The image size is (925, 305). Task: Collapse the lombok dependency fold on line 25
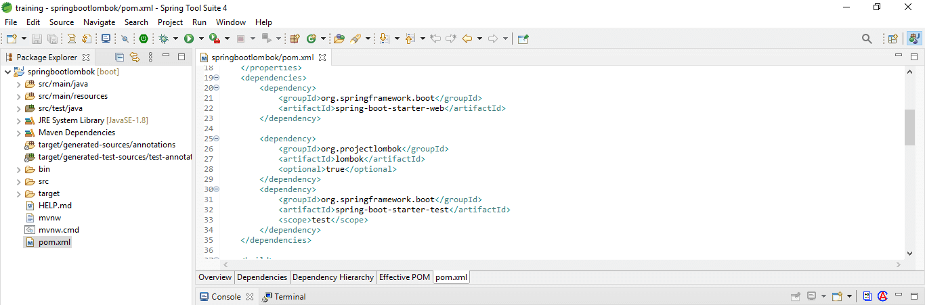tap(217, 139)
